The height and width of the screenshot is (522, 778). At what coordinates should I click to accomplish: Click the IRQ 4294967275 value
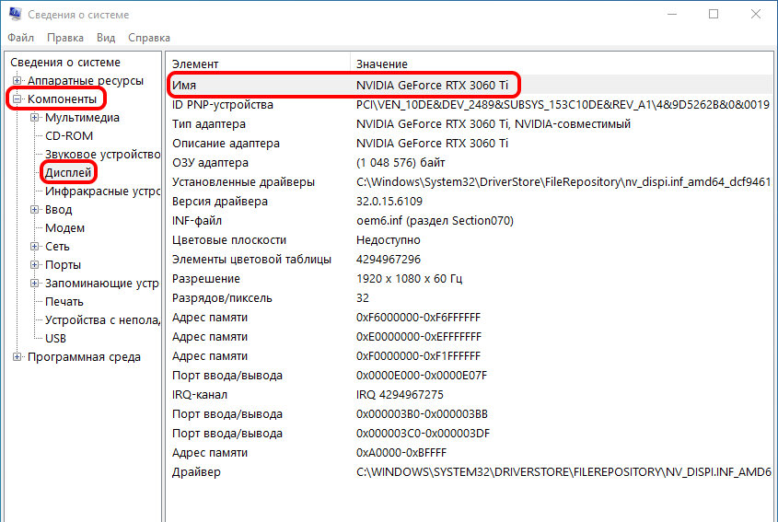coord(400,395)
